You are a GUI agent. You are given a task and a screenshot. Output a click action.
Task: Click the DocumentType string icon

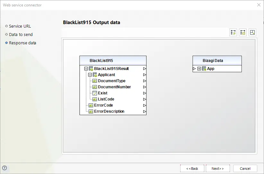tap(95, 81)
